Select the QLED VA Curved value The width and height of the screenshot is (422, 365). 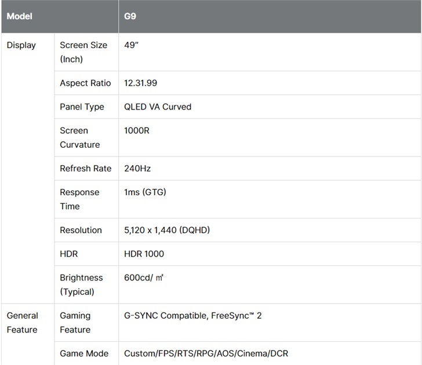[x=158, y=107]
